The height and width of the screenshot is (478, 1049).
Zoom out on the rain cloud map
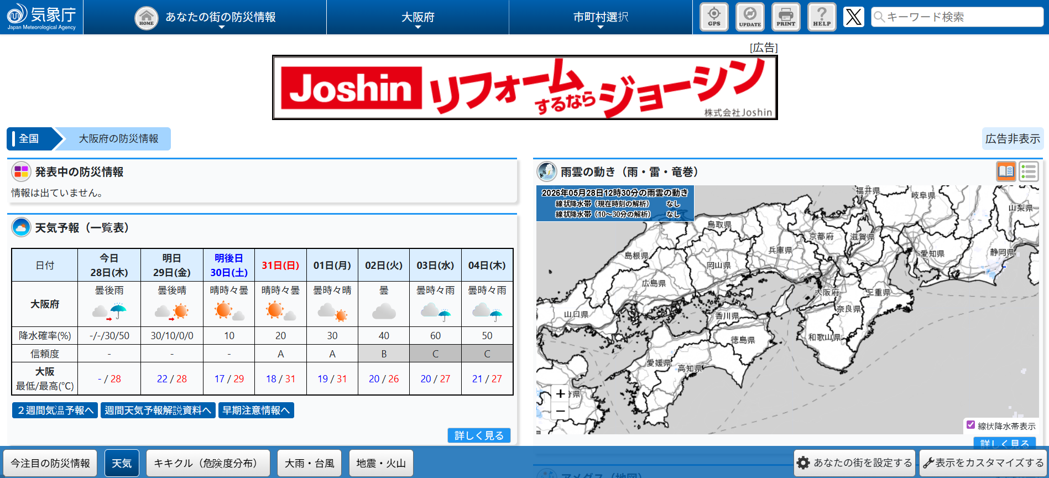click(x=560, y=411)
